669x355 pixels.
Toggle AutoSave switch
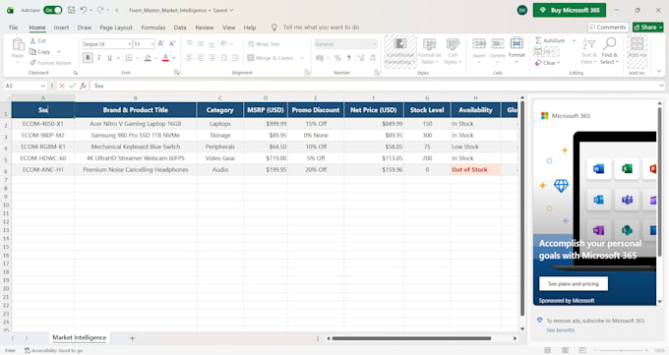(x=52, y=10)
